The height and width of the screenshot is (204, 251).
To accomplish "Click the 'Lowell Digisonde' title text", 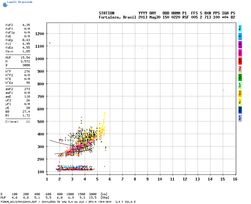I will coord(20,2).
